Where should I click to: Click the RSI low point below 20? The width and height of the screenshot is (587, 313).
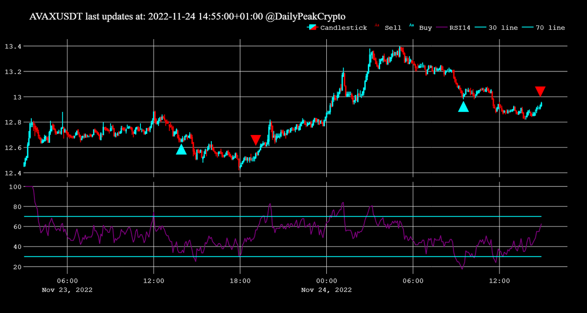coord(462,268)
